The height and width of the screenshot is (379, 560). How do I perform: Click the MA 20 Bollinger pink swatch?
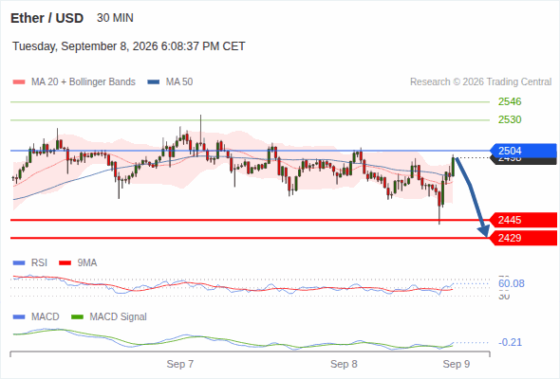pos(19,82)
